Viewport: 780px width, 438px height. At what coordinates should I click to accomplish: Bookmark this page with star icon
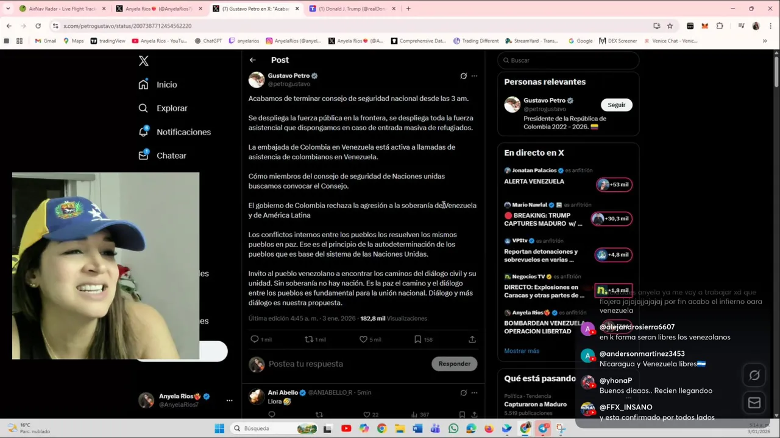pos(670,26)
